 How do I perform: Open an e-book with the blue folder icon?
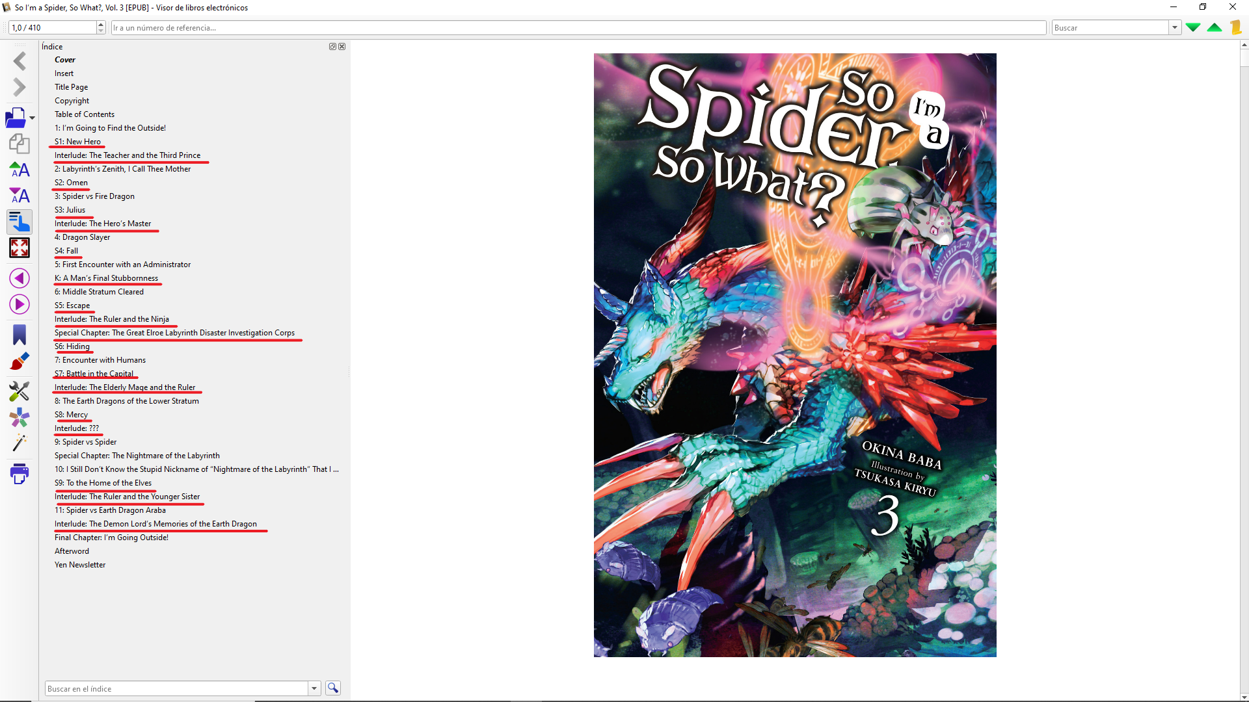point(16,118)
